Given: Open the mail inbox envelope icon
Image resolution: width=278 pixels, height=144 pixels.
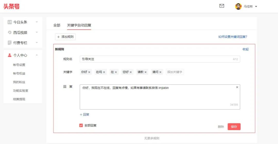Looking at the screenshot, I should (x=222, y=6).
